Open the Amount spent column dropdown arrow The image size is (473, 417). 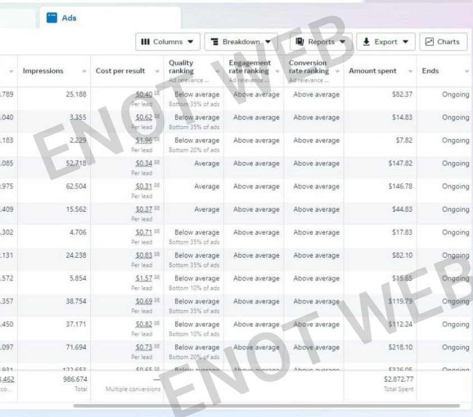tap(410, 71)
